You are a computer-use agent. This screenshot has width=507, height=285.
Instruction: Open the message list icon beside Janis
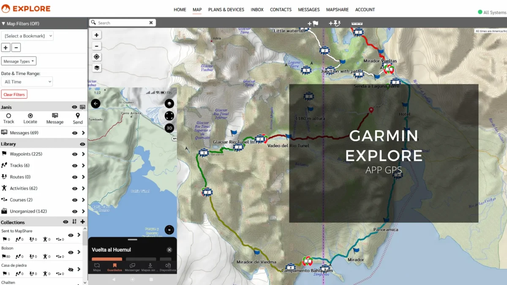82,107
